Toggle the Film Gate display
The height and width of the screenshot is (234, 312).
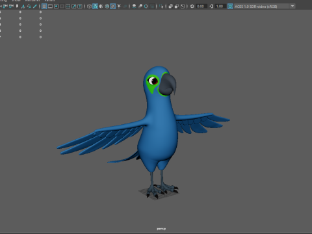pyautogui.click(x=50, y=6)
